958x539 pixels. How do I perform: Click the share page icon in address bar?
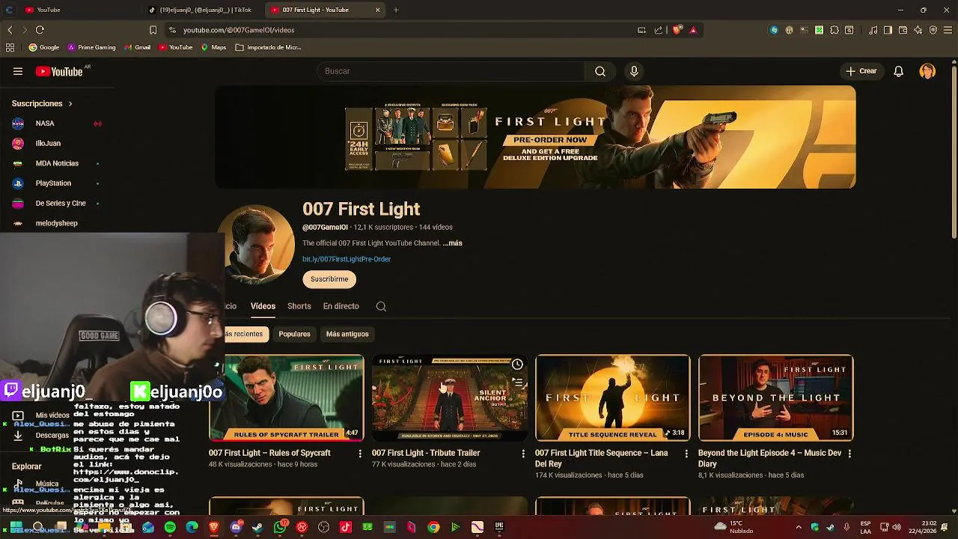pos(659,30)
